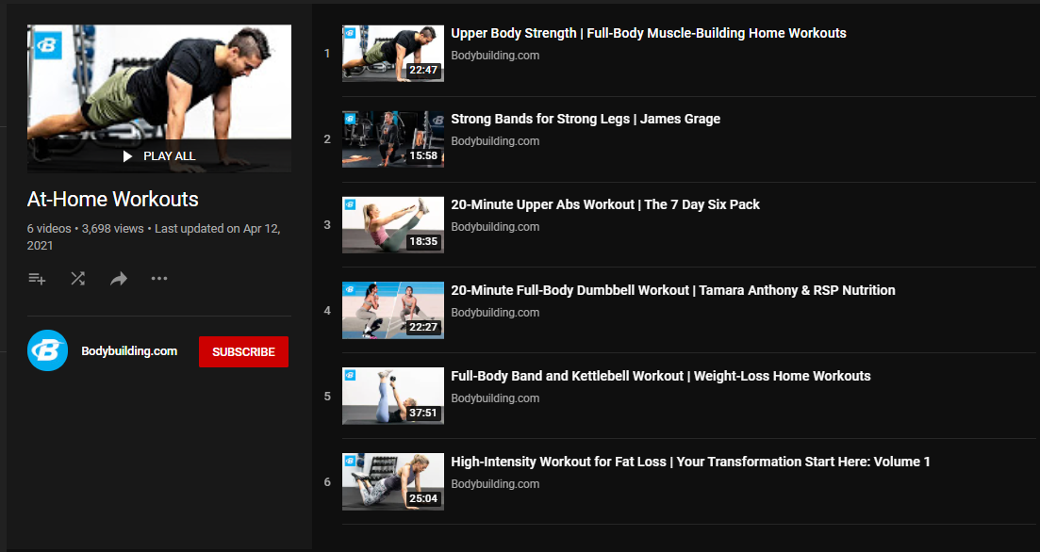This screenshot has width=1040, height=552.
Task: Open channel link under Strong Bands video
Action: (495, 141)
